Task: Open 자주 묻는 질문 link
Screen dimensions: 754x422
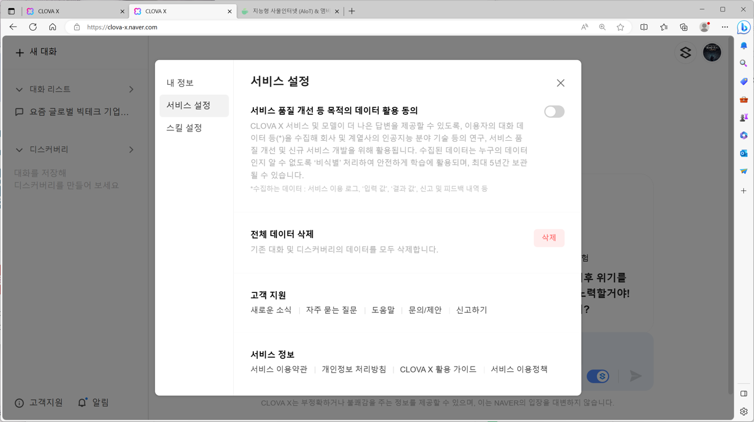Action: [x=331, y=310]
